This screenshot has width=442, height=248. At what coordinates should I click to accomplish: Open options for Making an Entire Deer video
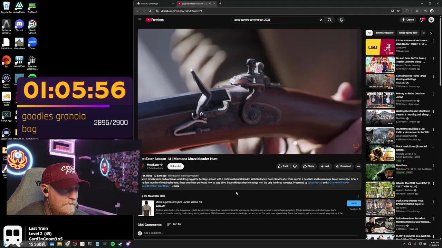[x=434, y=94]
